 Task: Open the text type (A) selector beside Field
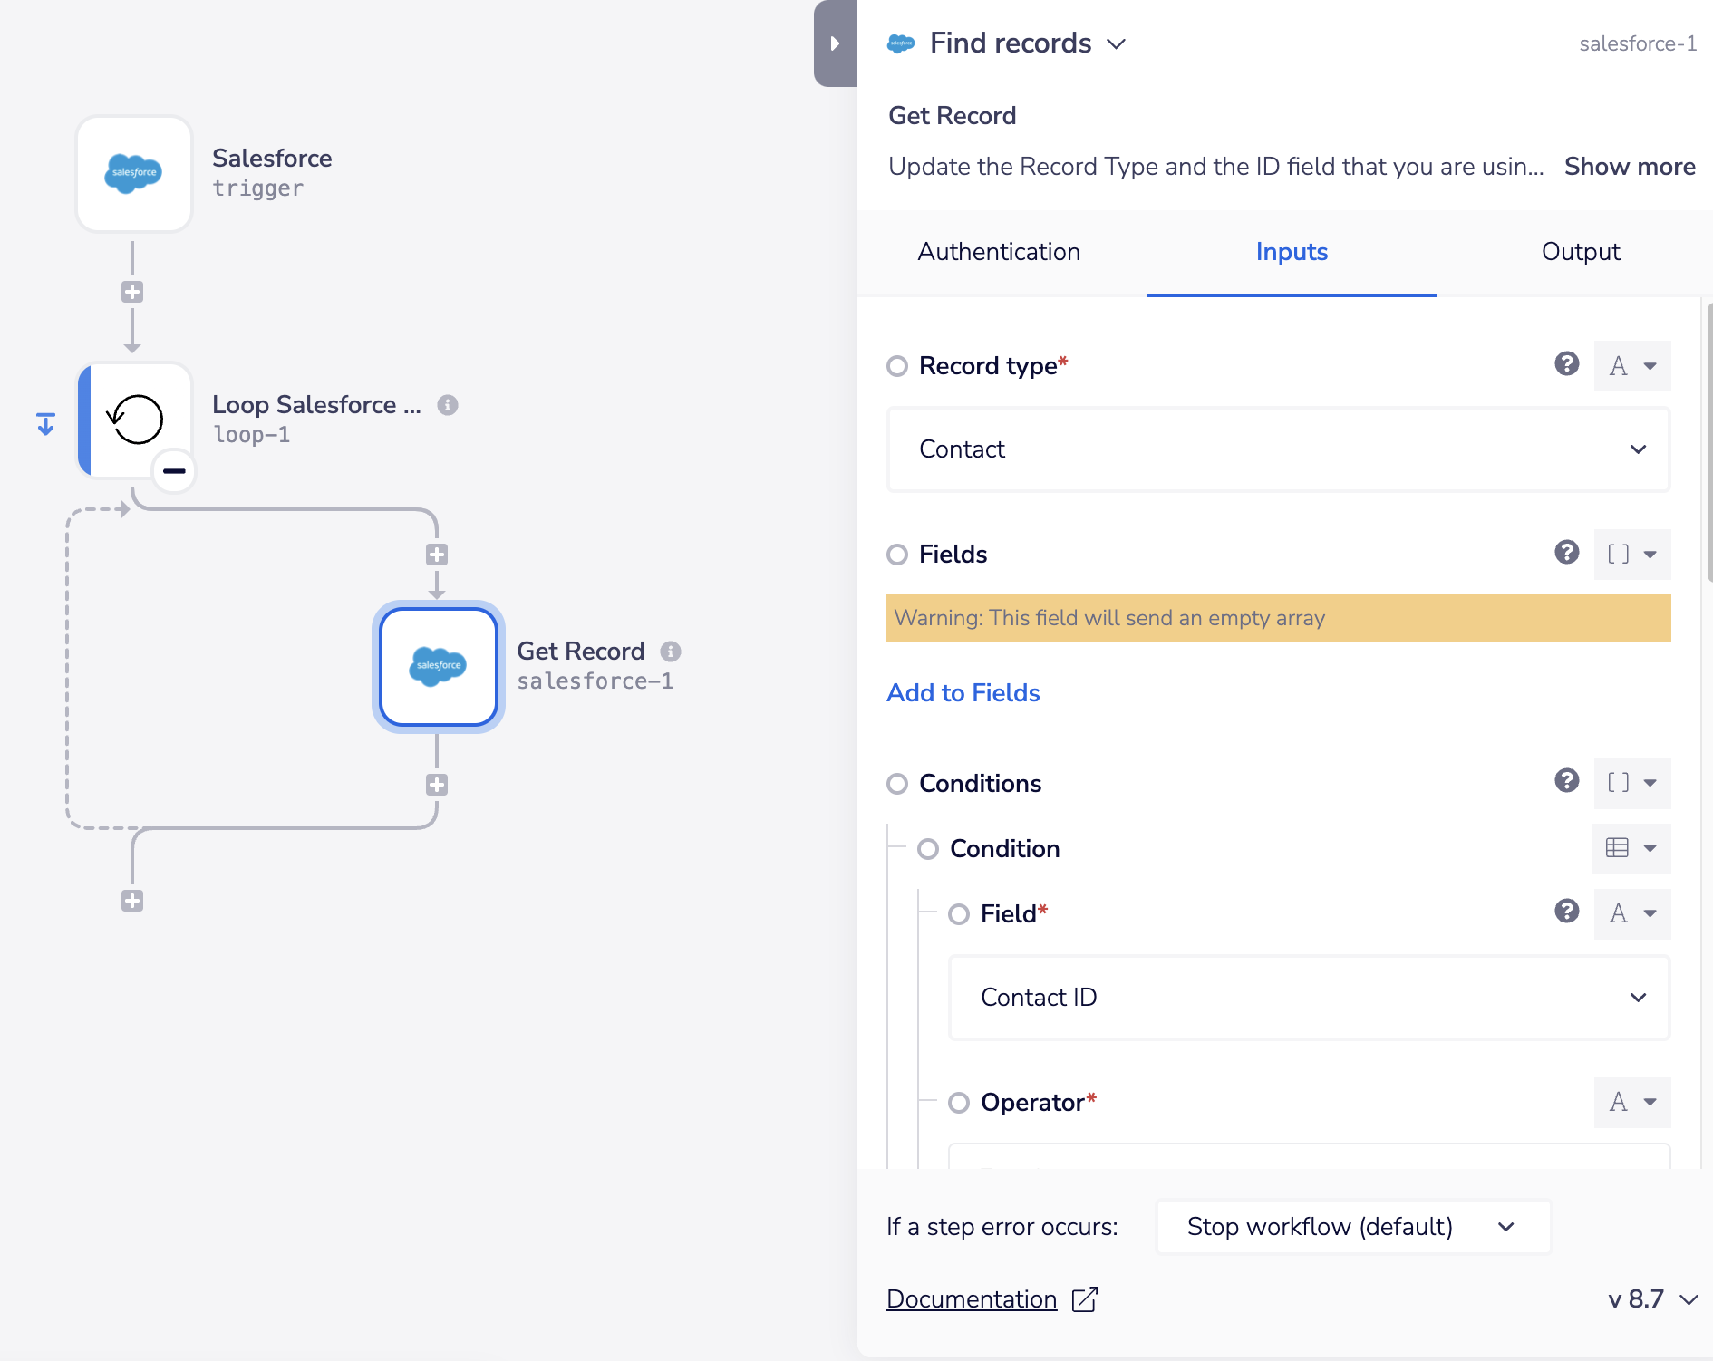(x=1631, y=914)
